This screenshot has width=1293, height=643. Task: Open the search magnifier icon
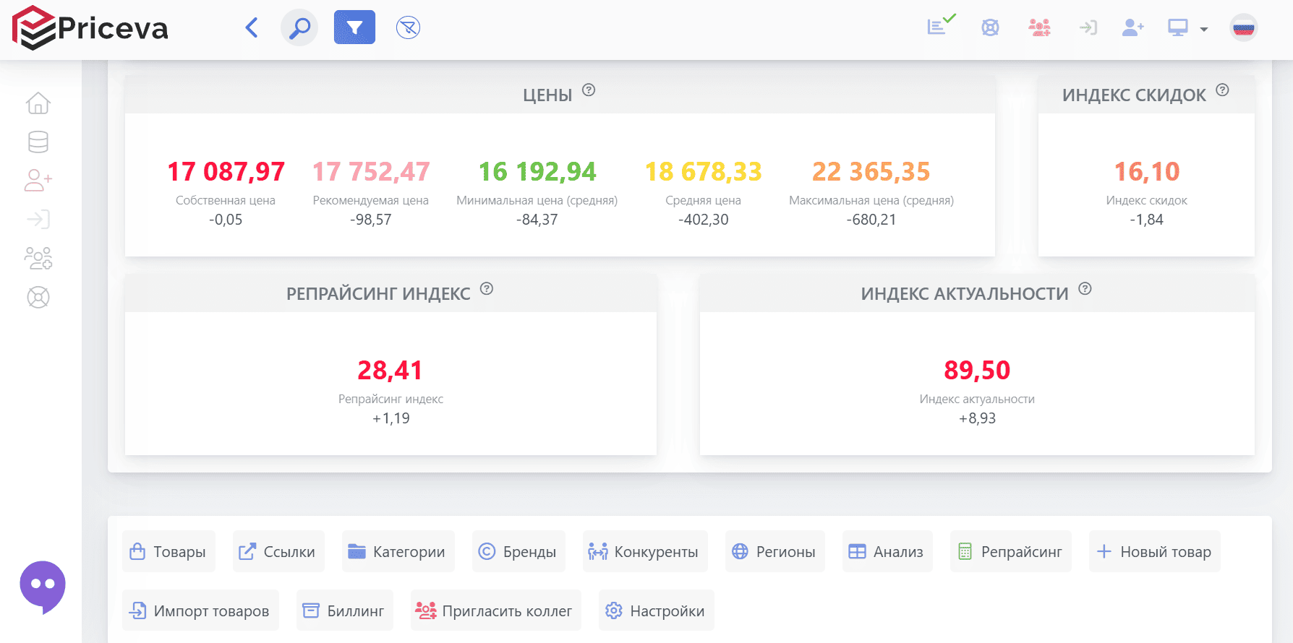tap(299, 28)
